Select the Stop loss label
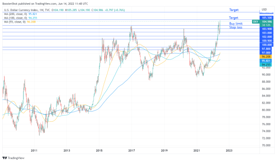This screenshot has height=162, width=277. (236, 27)
